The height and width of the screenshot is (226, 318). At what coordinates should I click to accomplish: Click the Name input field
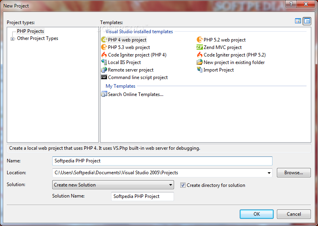162,161
